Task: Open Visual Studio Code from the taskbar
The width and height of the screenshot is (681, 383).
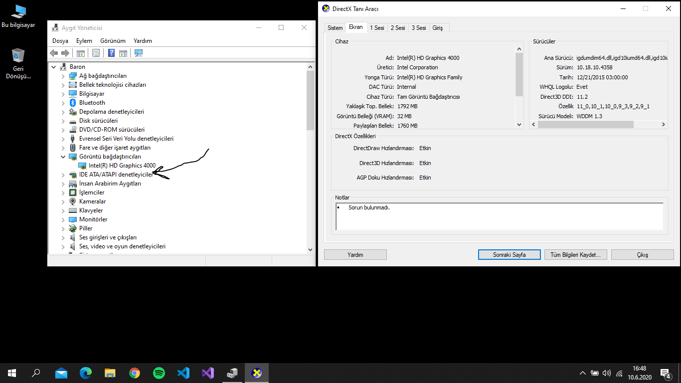Action: [183, 373]
